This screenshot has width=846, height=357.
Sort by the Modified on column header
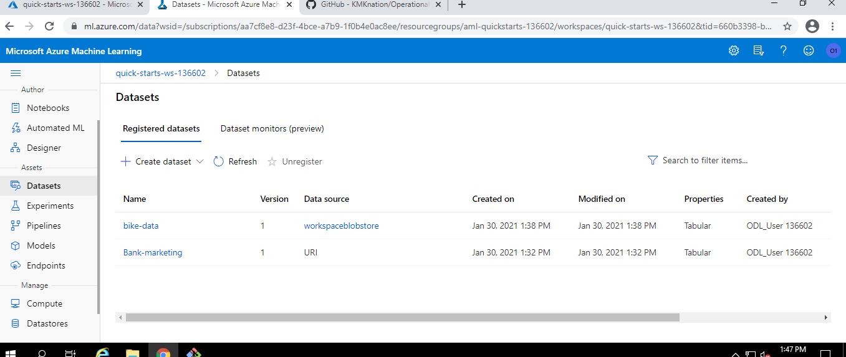(x=602, y=199)
